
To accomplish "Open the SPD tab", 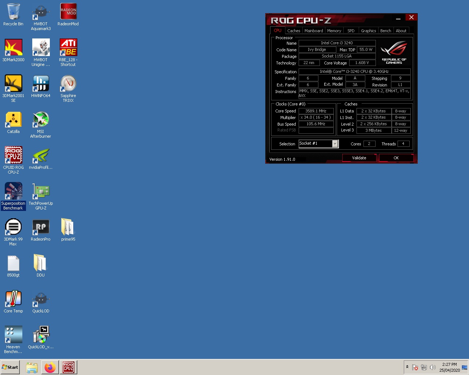I will pos(351,31).
